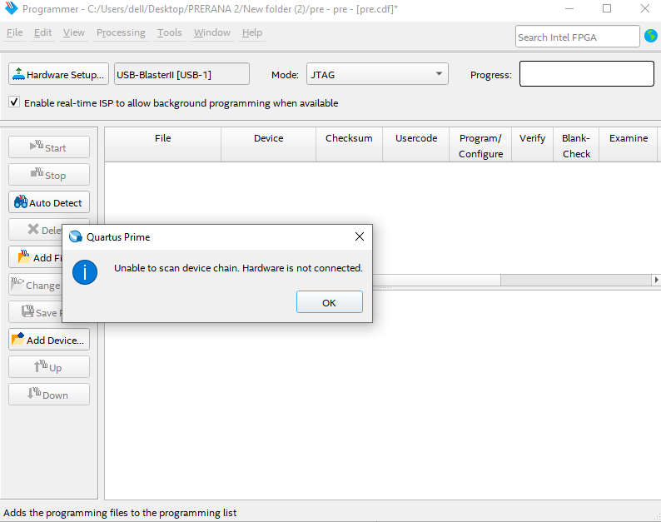661x522 pixels.
Task: Minimize the Programmer window
Action: (x=569, y=8)
